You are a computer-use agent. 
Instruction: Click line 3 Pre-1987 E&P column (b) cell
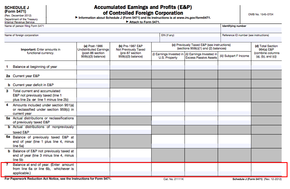tap(131, 99)
